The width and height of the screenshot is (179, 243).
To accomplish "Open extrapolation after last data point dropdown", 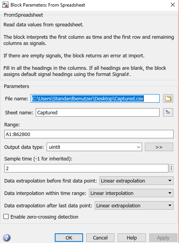I will coord(134,205).
